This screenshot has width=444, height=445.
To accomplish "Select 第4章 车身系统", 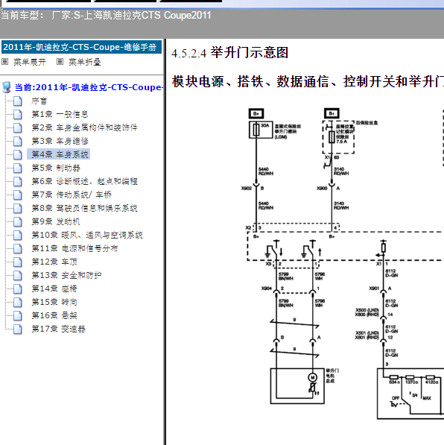I will (58, 154).
